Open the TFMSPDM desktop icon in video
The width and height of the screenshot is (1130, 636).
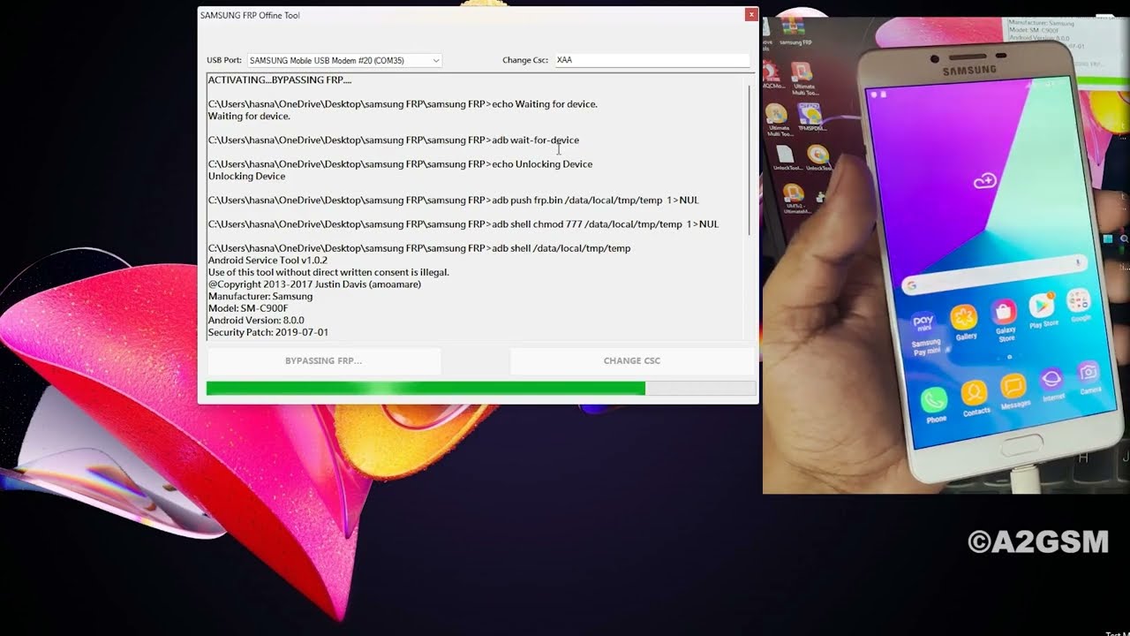pyautogui.click(x=810, y=117)
